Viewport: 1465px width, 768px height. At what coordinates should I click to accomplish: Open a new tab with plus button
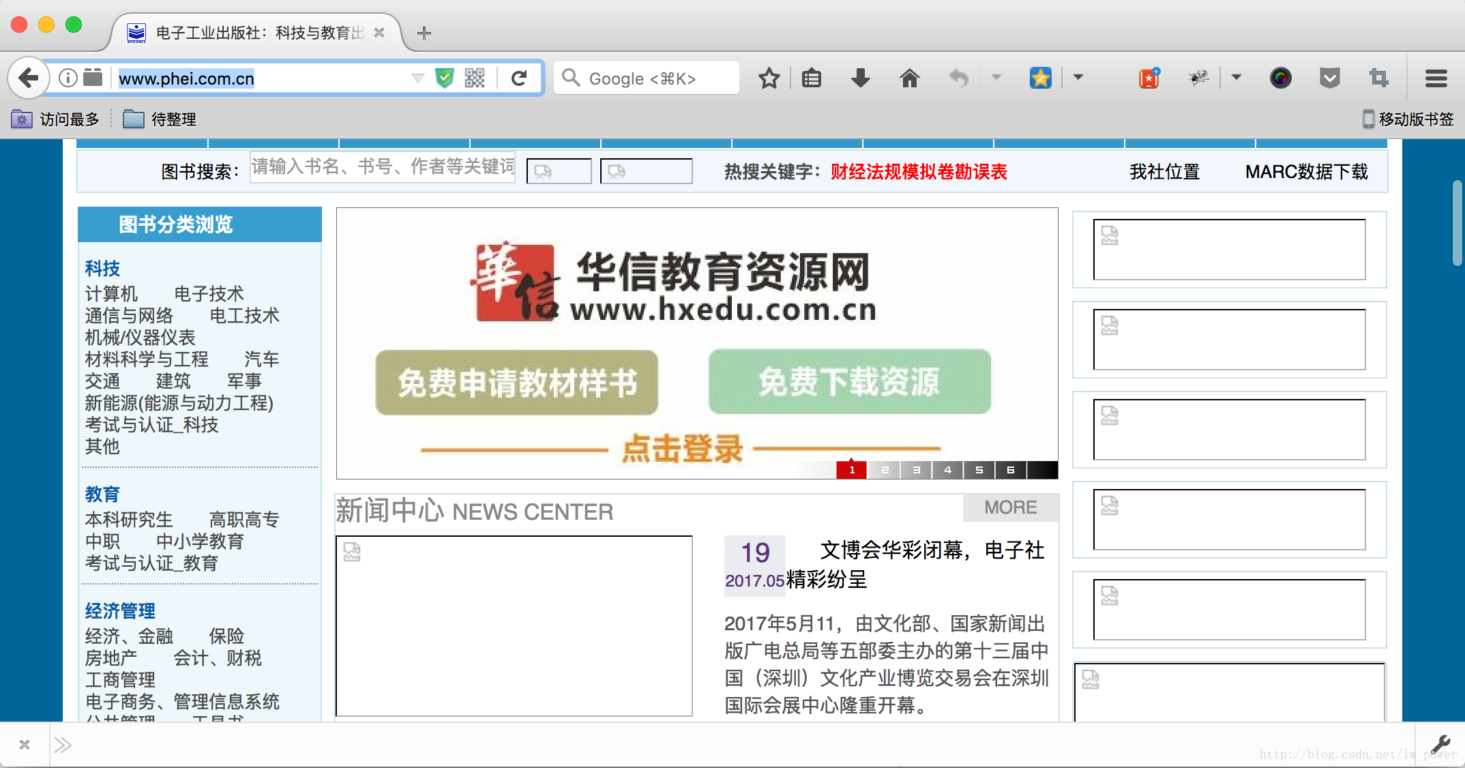pyautogui.click(x=424, y=33)
